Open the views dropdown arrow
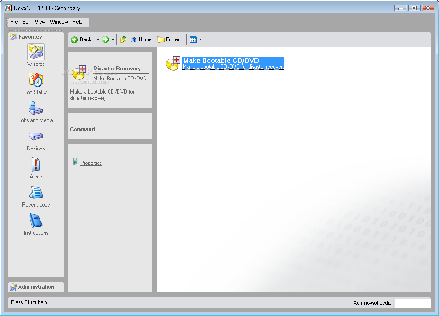Screen dimensions: 439x316 coord(200,39)
